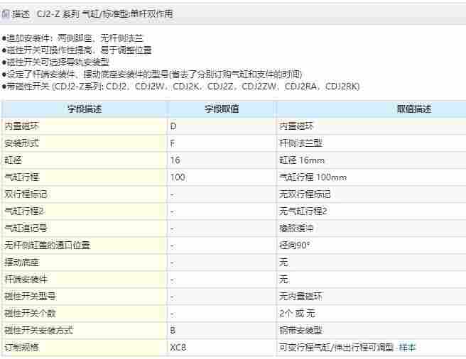Click the 摆动底座 field cell
Screen dimensions: 466x359
tap(85, 263)
